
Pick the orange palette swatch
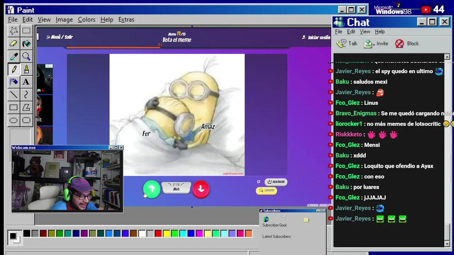tap(249, 233)
